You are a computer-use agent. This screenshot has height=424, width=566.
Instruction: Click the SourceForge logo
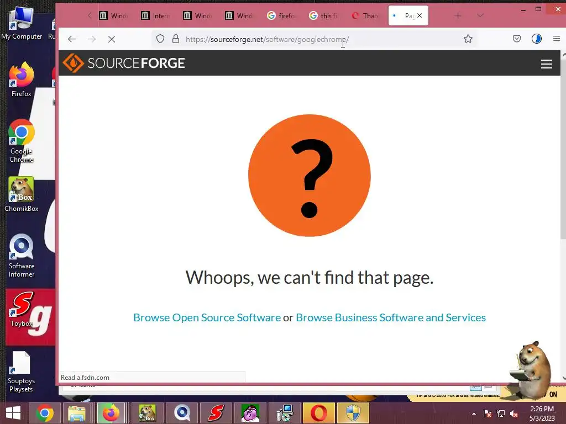pyautogui.click(x=124, y=63)
